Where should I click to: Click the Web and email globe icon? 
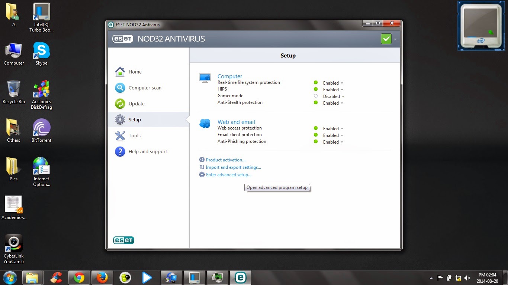click(205, 123)
